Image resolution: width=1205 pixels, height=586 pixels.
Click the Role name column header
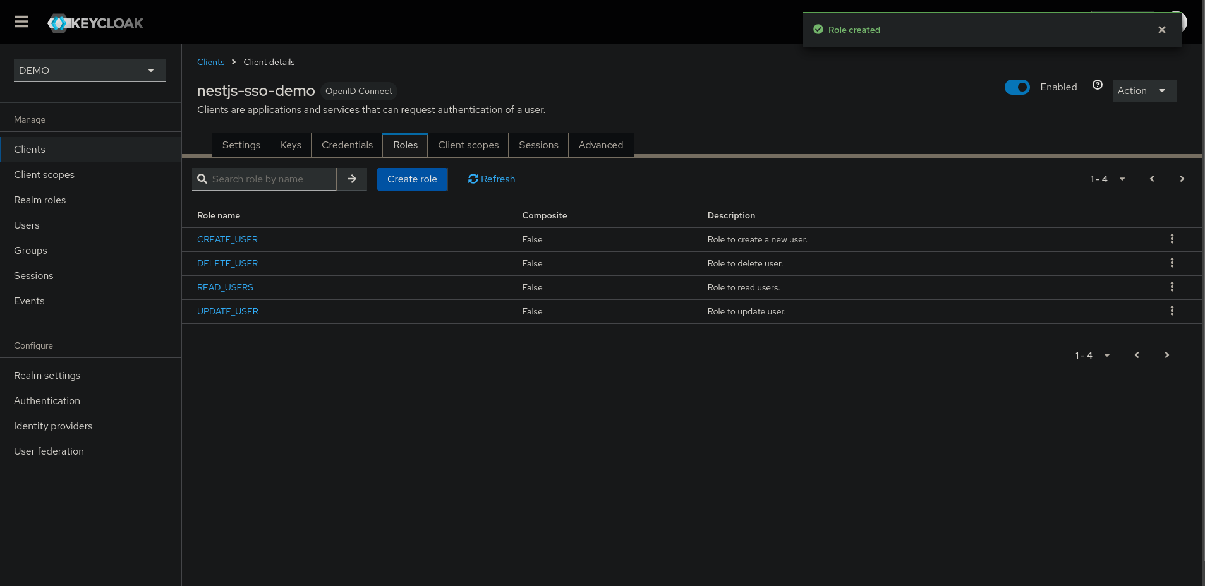point(219,215)
